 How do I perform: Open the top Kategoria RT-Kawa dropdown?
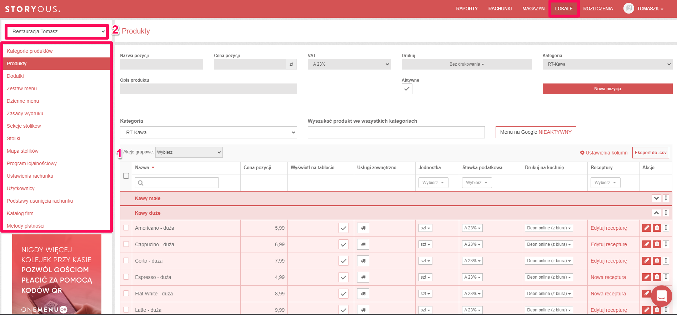(x=607, y=64)
